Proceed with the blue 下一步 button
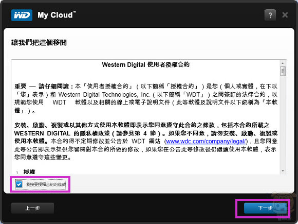This screenshot has width=298, height=224. point(266,208)
